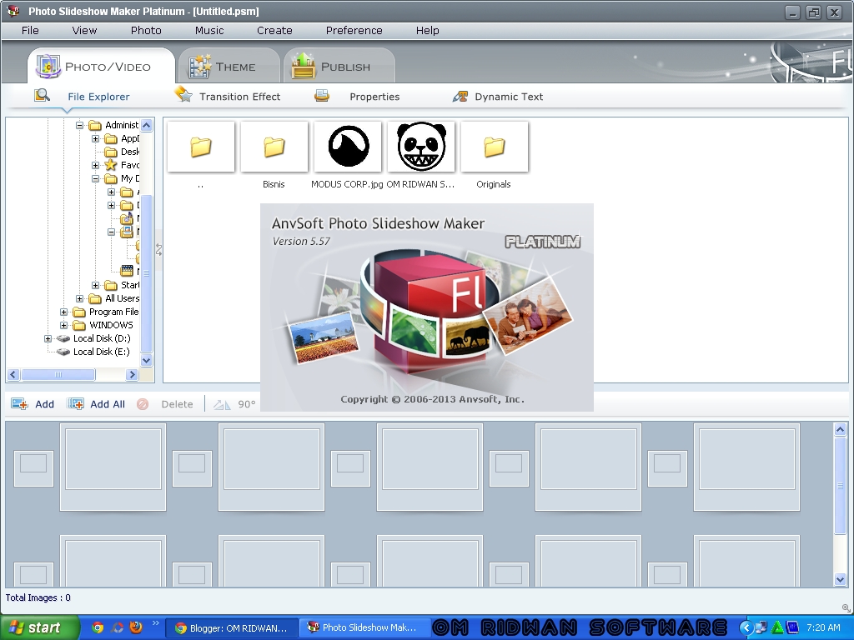Select the OM RIDWAN panda image thumbnail
Viewport: 854px width, 640px height.
(x=421, y=147)
